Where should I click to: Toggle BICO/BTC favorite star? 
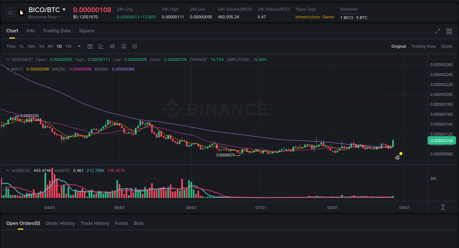click(x=10, y=12)
